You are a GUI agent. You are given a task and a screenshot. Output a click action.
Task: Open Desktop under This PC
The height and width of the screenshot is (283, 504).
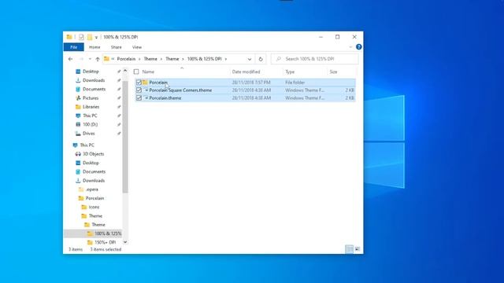point(91,163)
